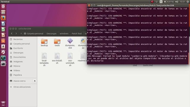Click the tools.cmd file label

pos(148,65)
